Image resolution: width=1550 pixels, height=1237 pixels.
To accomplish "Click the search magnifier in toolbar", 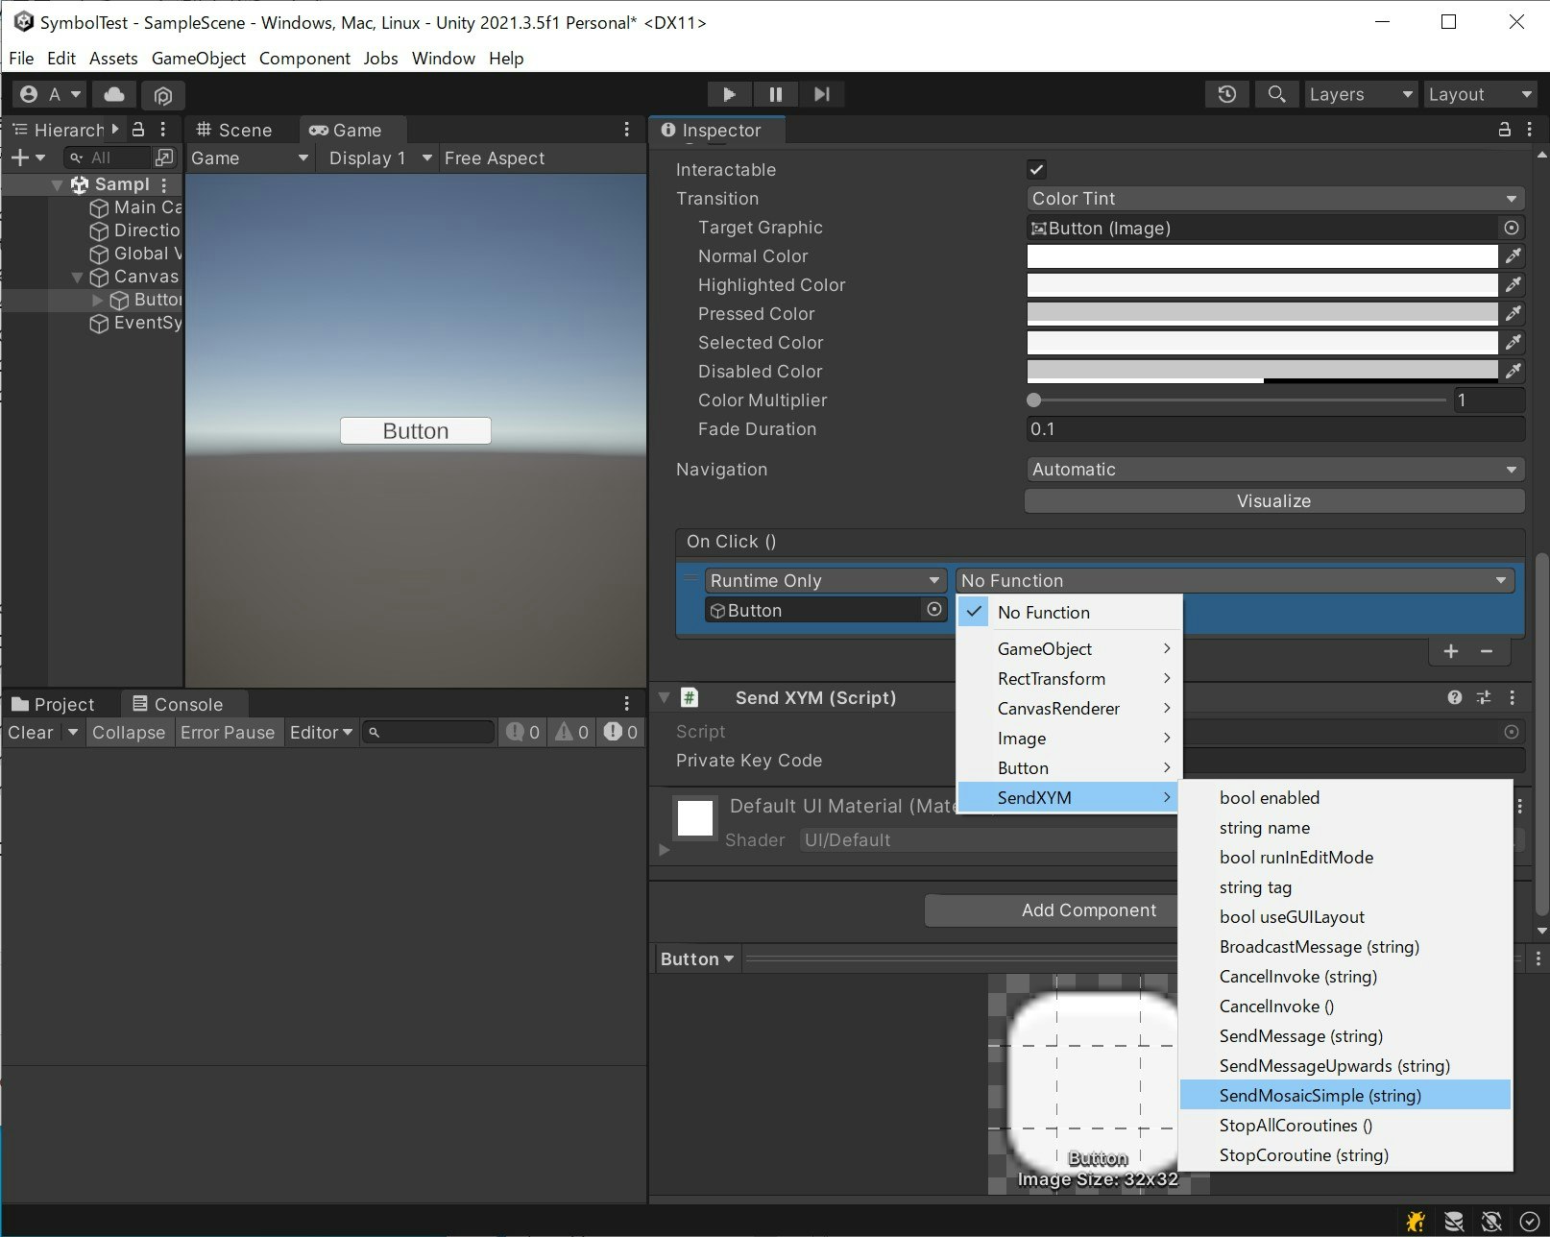I will (1276, 94).
